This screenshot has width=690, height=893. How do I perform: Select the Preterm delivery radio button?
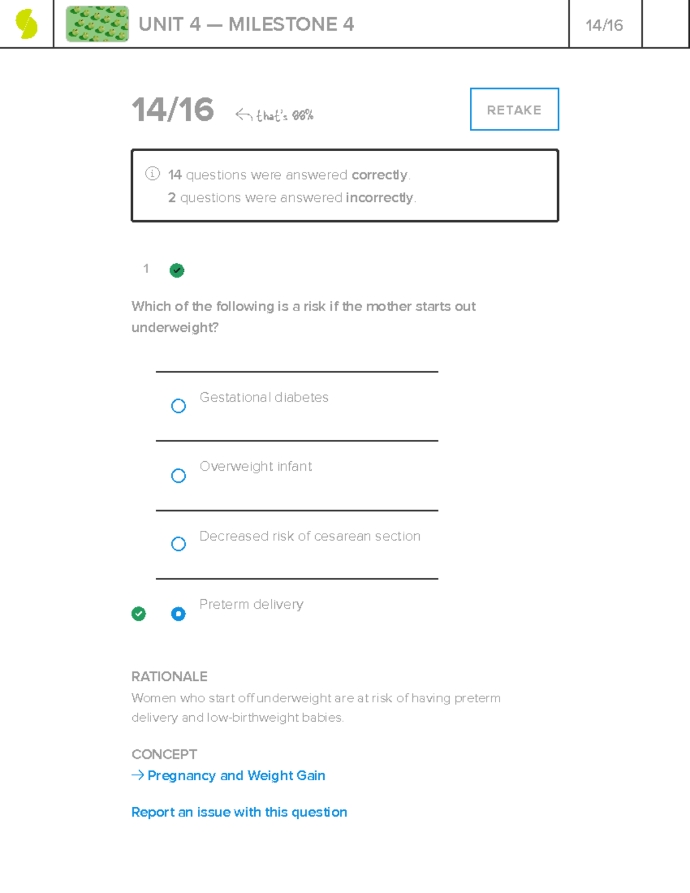point(179,614)
